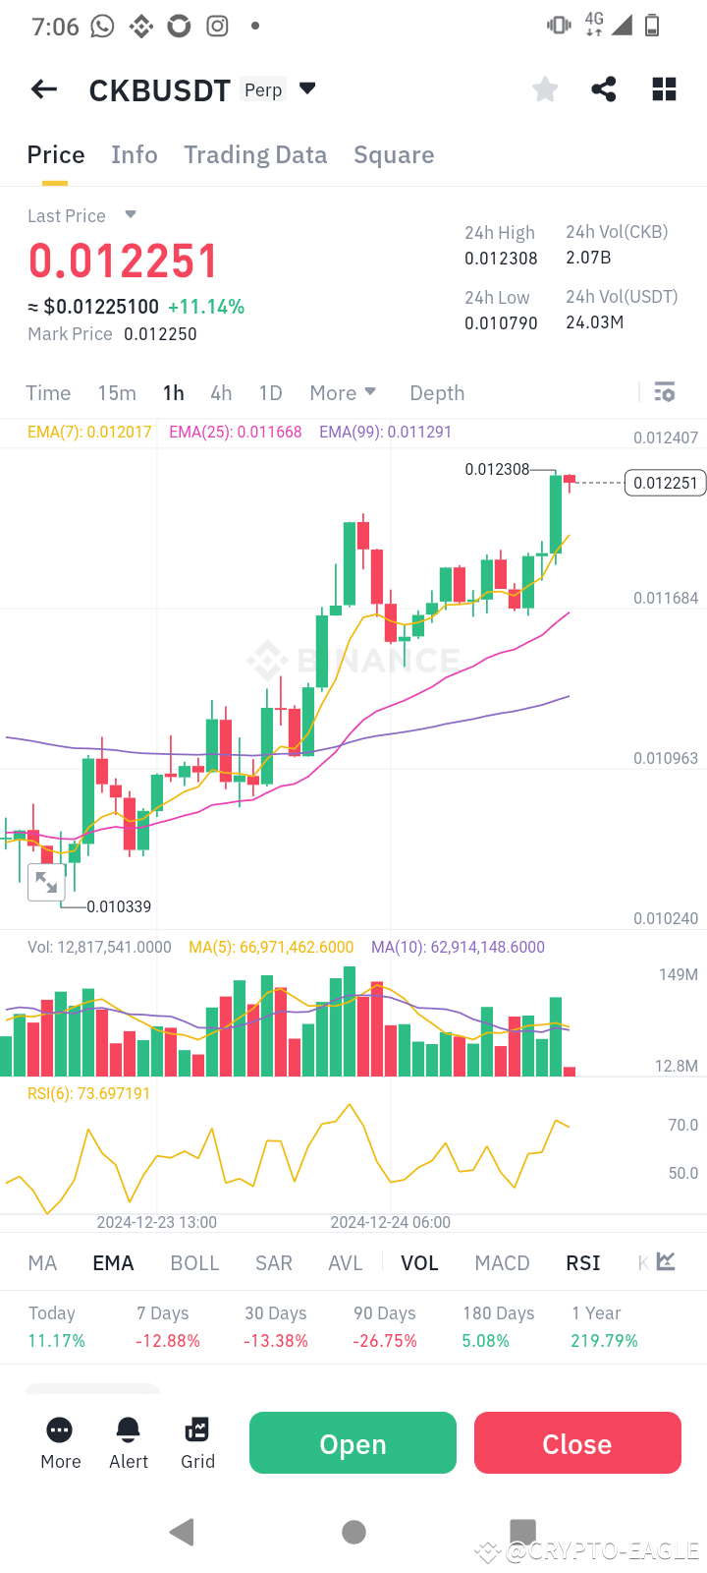Open the share icon
This screenshot has height=1573, width=707.
603,88
